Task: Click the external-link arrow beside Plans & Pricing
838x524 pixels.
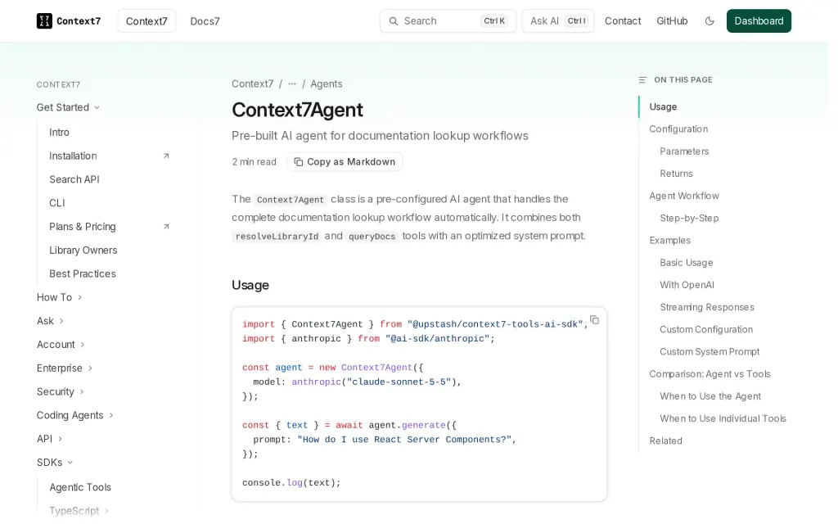Action: [x=166, y=227]
